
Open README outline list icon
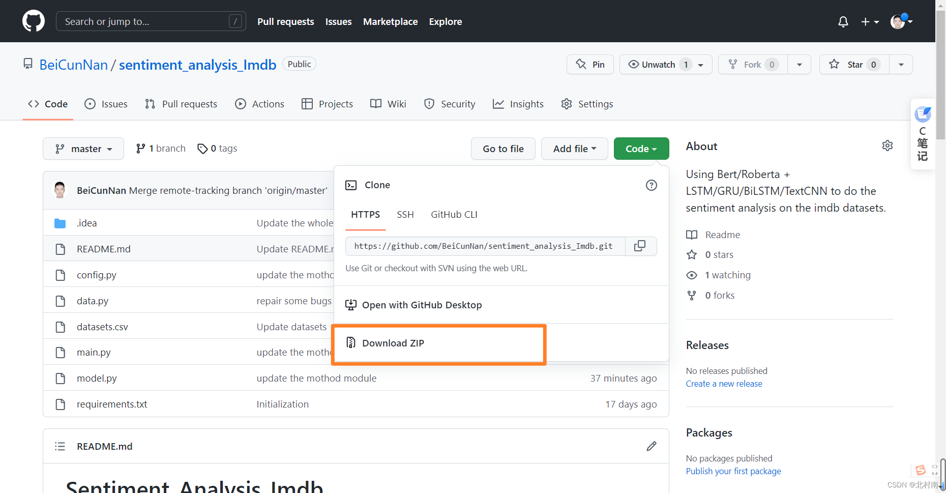(60, 446)
